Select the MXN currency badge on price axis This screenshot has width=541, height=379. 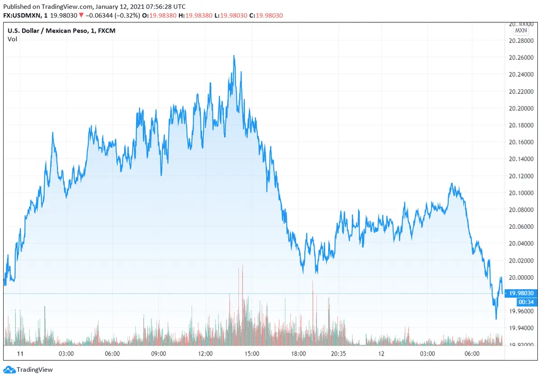click(521, 31)
